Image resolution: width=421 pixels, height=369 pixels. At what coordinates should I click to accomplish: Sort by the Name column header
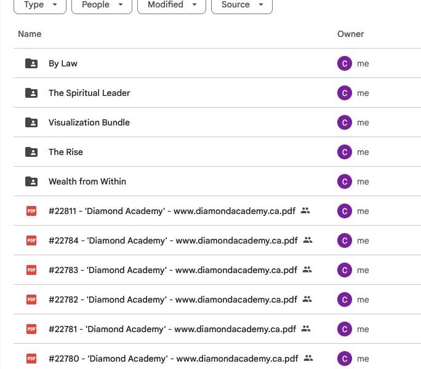point(30,34)
